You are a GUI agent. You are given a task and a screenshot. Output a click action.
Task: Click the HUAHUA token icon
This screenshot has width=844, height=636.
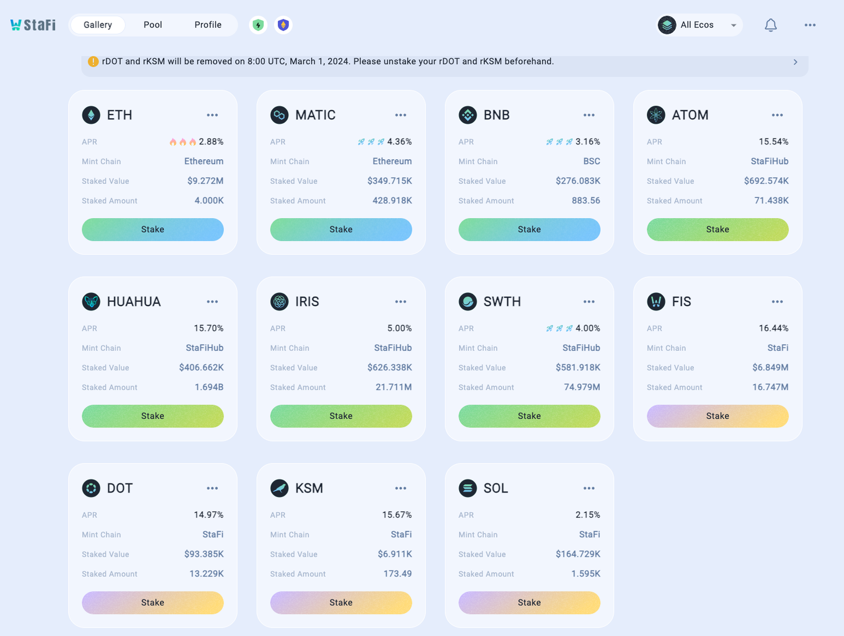[91, 301]
